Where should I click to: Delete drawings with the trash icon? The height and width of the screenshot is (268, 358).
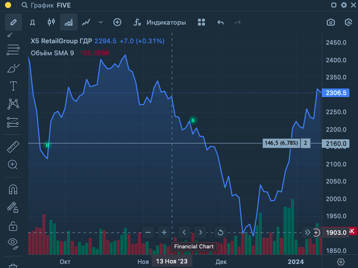pyautogui.click(x=13, y=265)
